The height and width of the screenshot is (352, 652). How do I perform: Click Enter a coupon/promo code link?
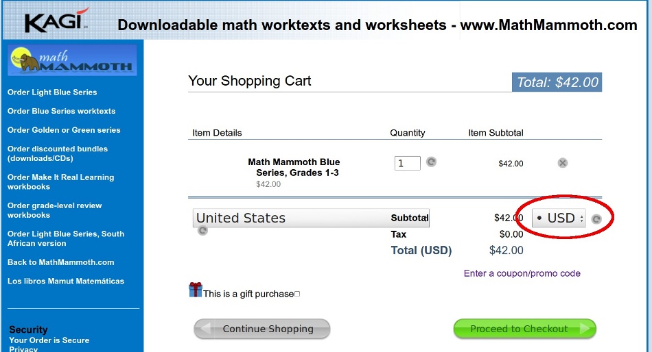coord(522,273)
